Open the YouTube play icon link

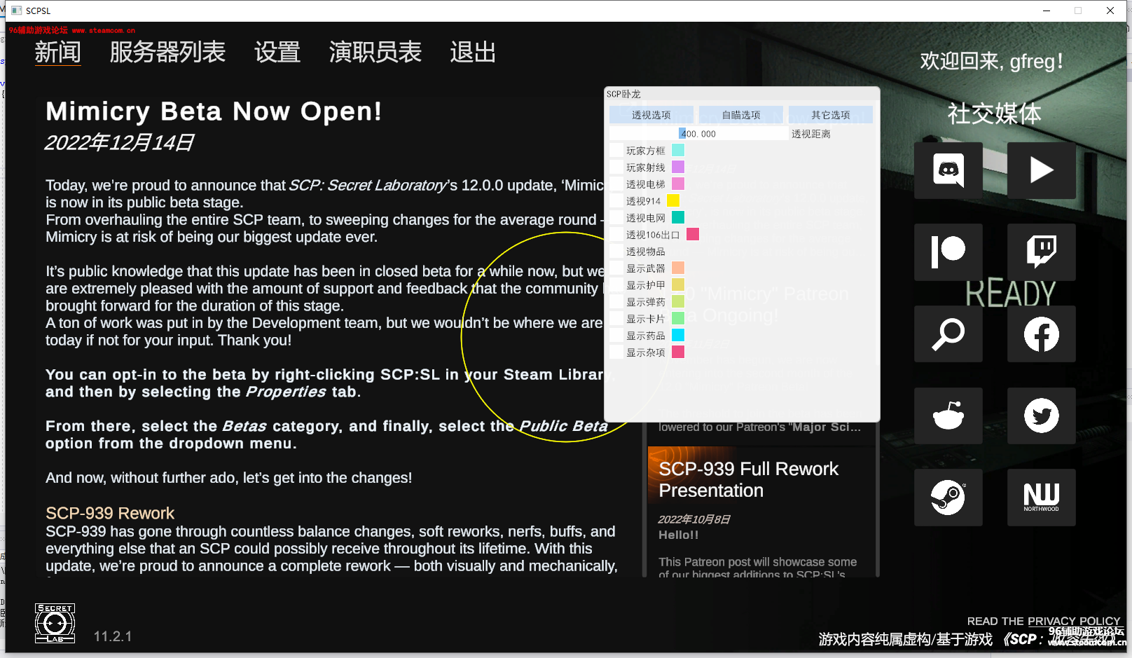tap(1041, 170)
